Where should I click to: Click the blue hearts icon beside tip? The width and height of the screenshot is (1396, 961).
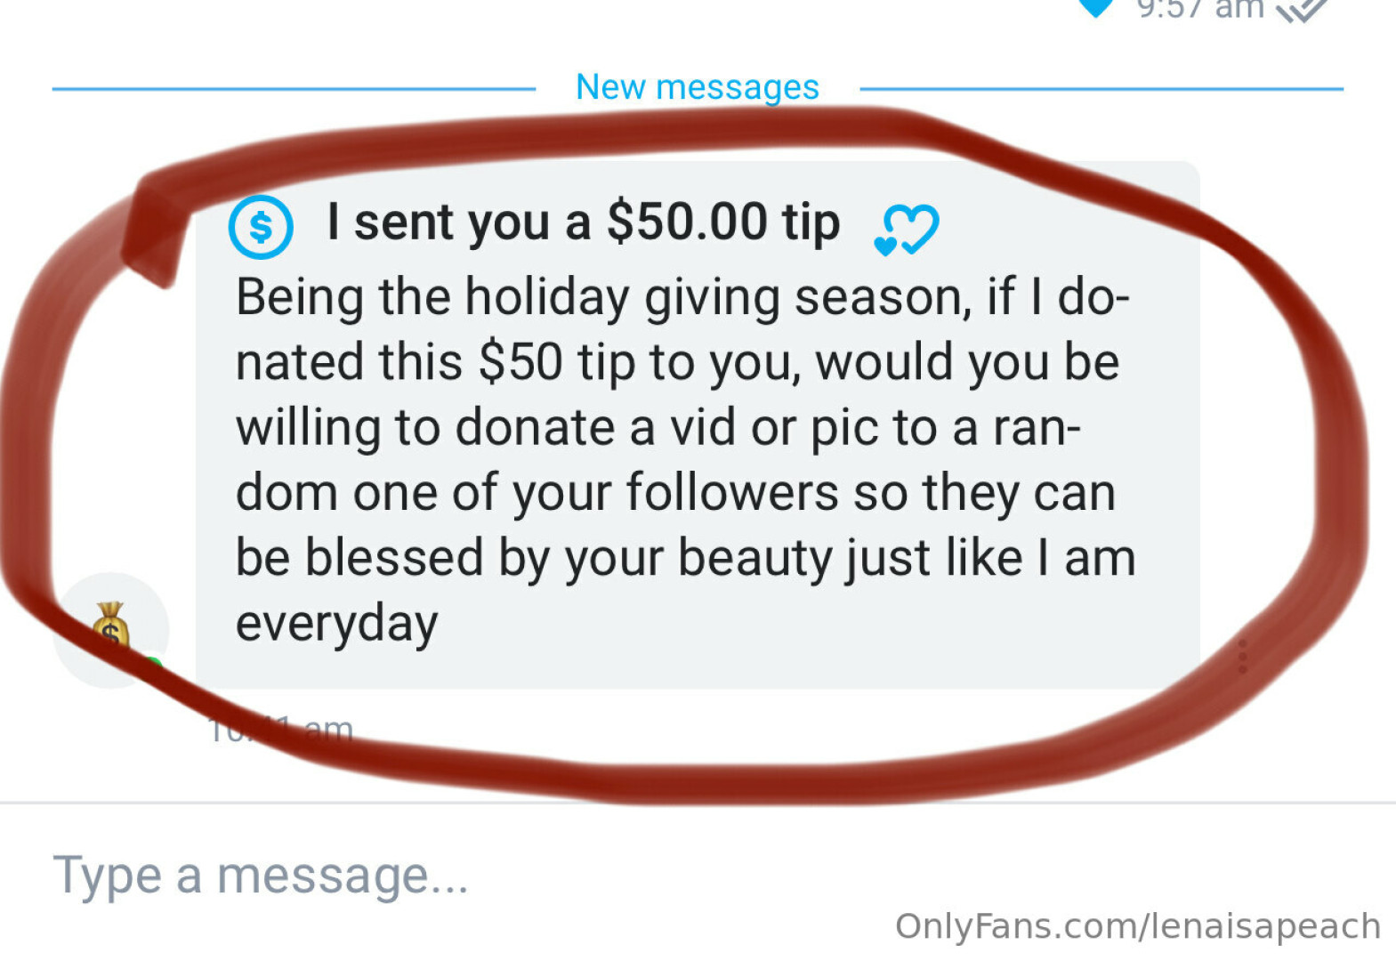(x=906, y=230)
